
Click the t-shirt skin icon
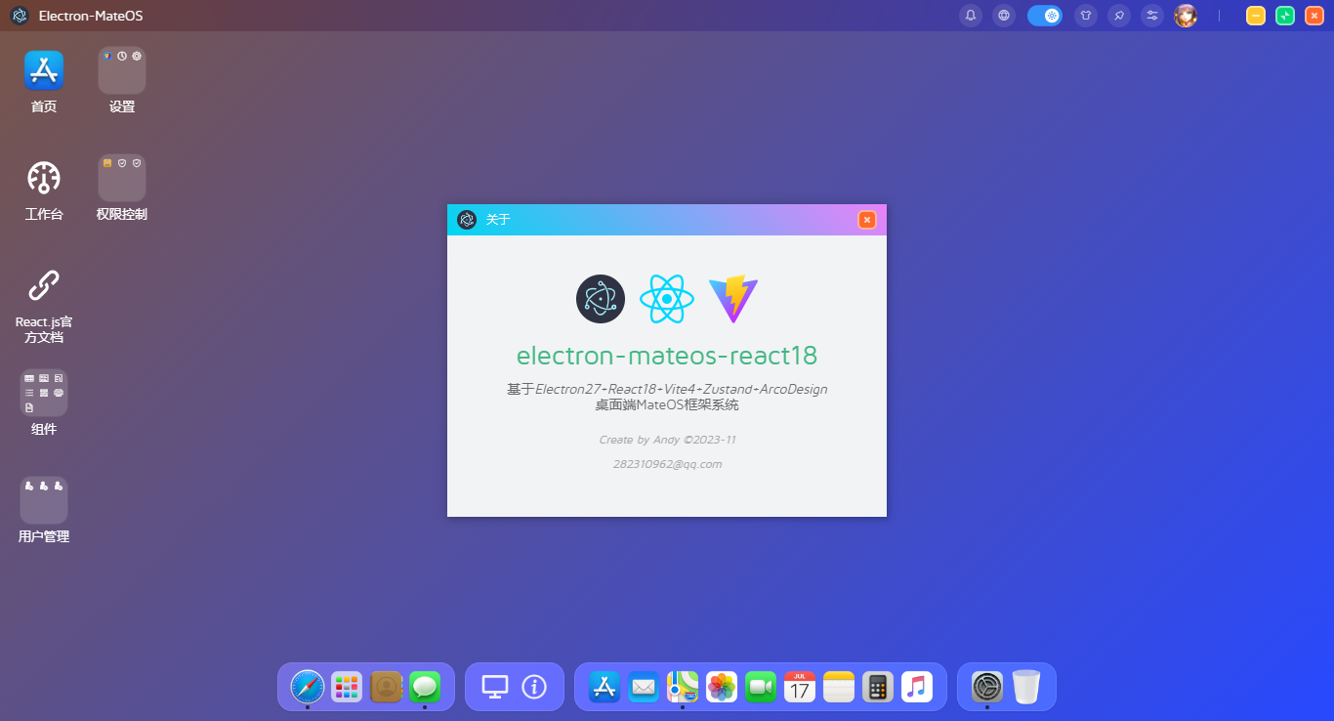(1085, 16)
